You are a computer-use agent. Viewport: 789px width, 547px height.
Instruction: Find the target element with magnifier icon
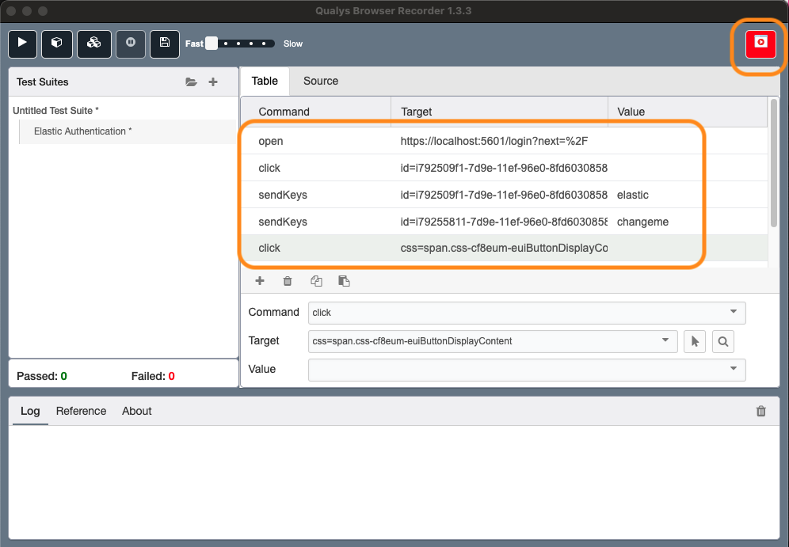722,340
